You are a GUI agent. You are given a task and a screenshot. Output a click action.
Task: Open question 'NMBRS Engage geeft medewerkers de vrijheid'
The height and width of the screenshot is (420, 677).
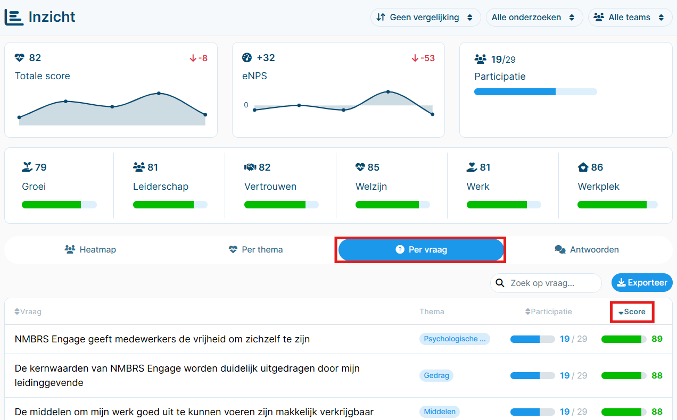coord(162,339)
